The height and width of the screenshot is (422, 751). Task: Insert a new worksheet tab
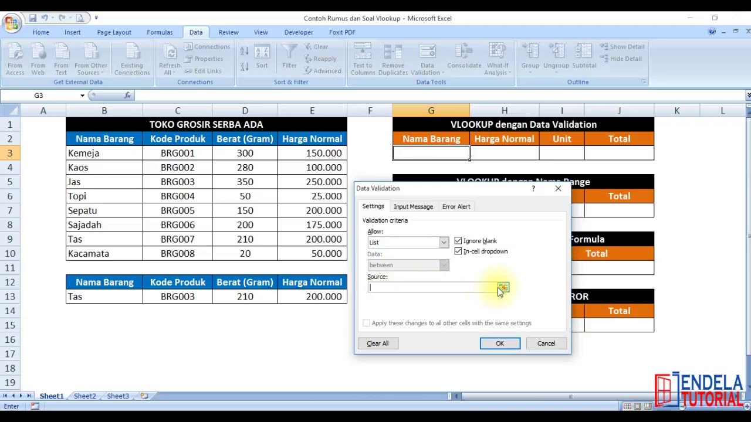(144, 396)
